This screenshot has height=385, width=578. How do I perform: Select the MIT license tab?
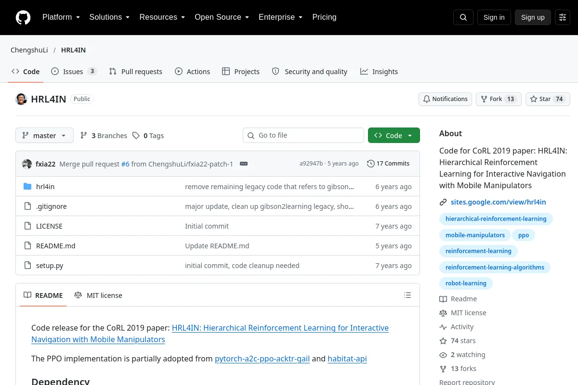pos(98,295)
